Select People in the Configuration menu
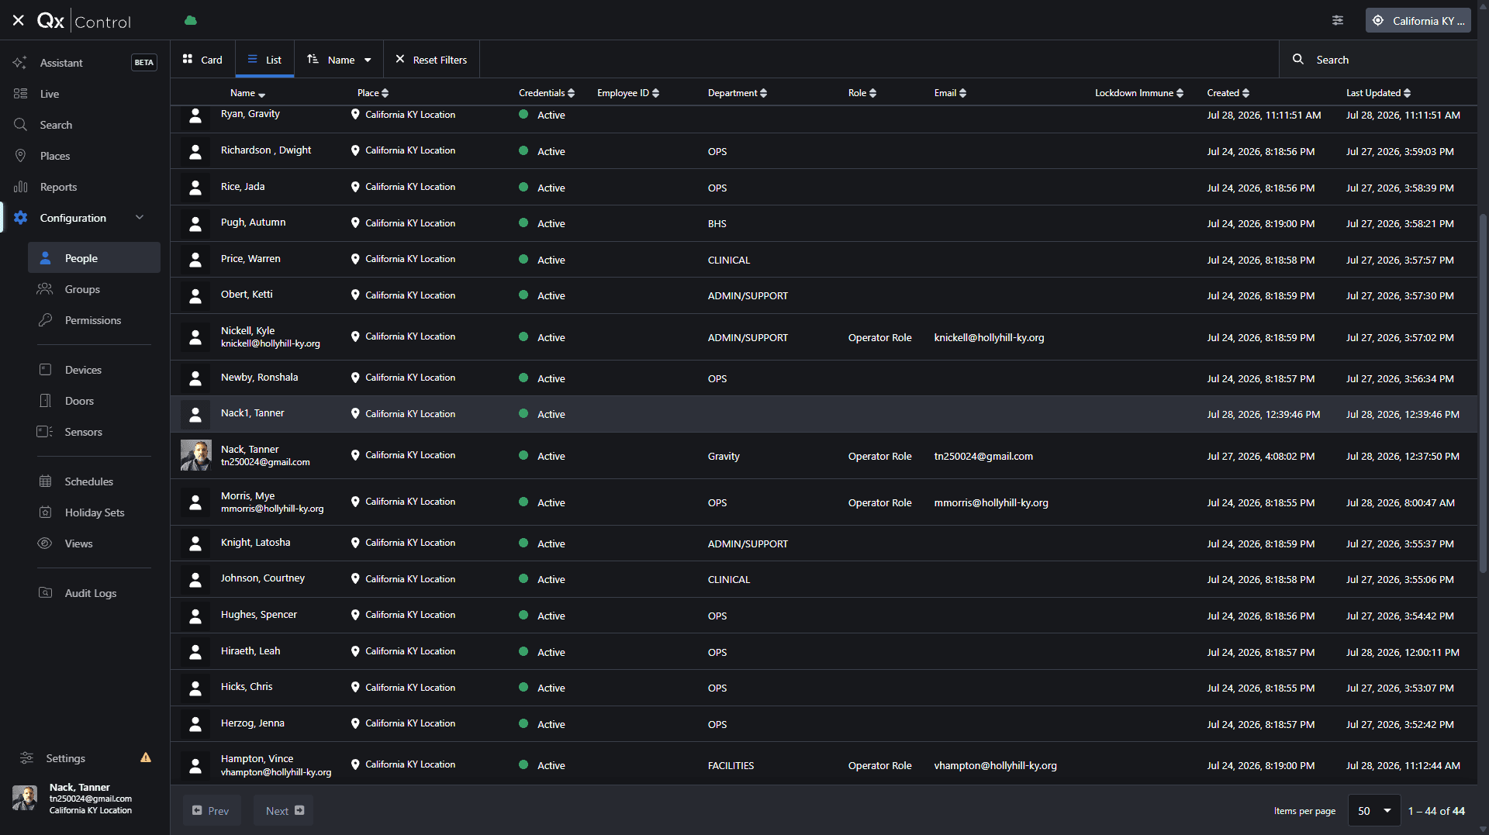Screen dimensions: 1489x835 (94, 258)
